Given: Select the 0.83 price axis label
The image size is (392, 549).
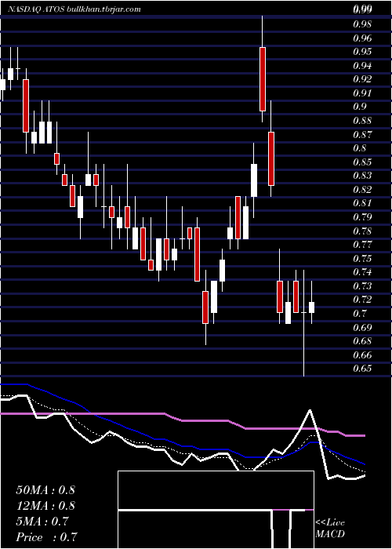Looking at the screenshot, I should (362, 176).
